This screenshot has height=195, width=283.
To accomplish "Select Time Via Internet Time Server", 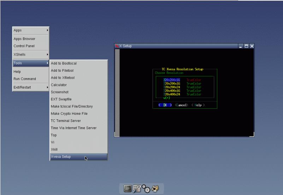I will tap(78, 128).
